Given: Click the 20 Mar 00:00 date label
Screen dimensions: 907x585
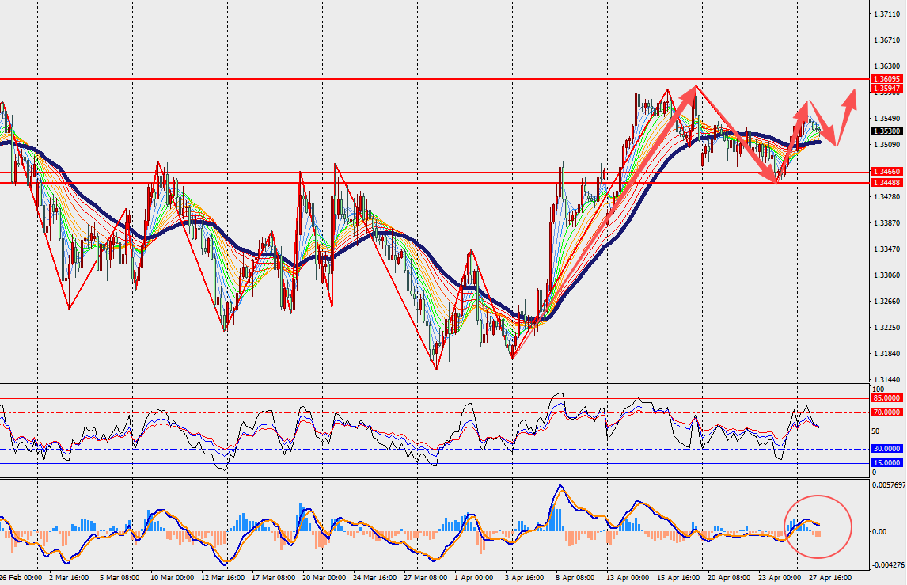Looking at the screenshot, I should [x=324, y=577].
